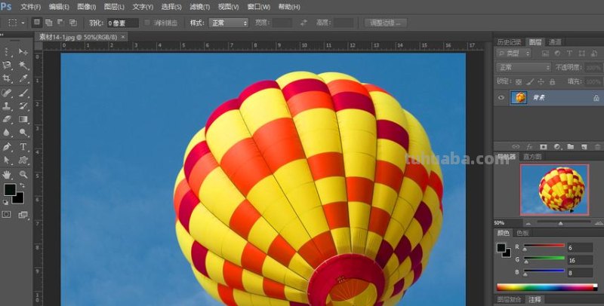Open the layer blend mode 正常 dropdown

pyautogui.click(x=525, y=67)
